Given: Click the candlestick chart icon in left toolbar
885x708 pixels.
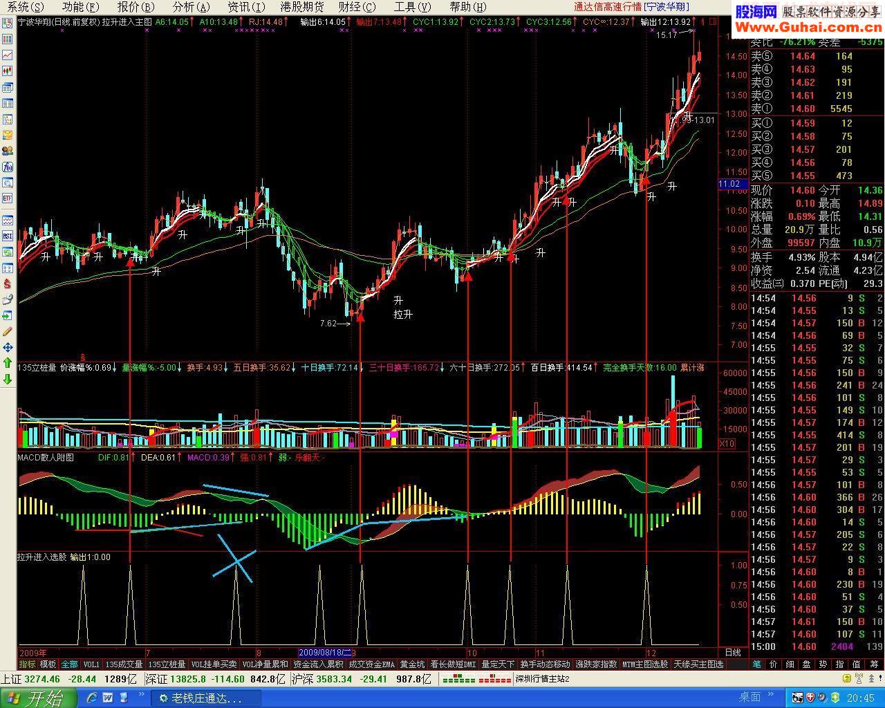Looking at the screenshot, I should [8, 71].
